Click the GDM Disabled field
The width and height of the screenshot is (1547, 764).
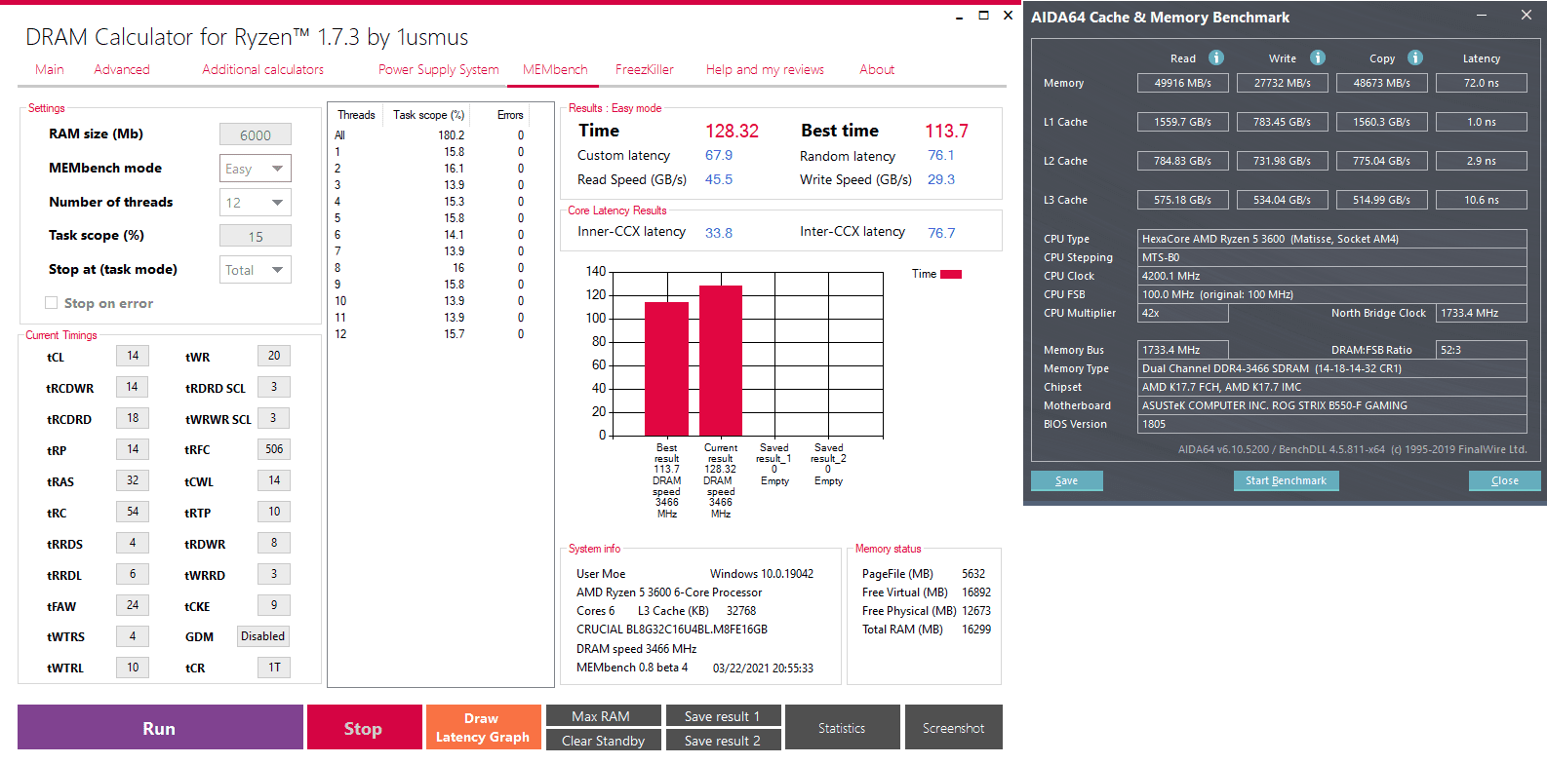(x=263, y=636)
